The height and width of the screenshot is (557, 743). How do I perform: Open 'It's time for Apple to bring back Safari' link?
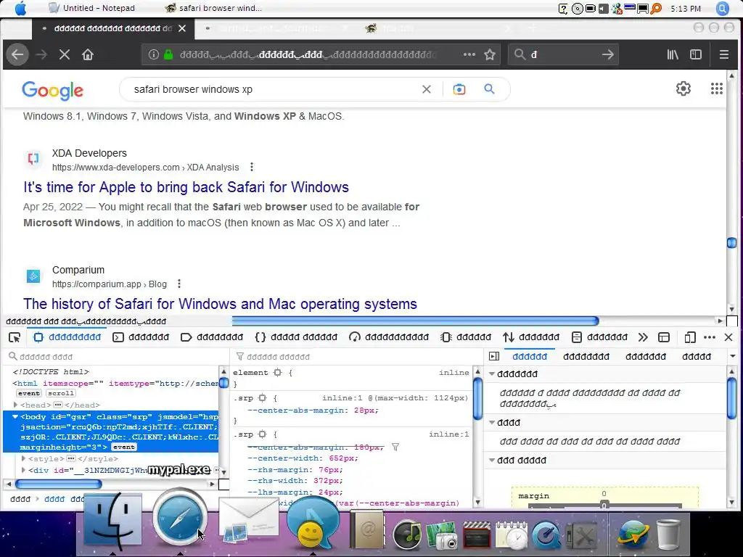[186, 187]
